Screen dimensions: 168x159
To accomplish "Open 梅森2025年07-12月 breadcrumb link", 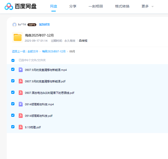I will 54,51.
